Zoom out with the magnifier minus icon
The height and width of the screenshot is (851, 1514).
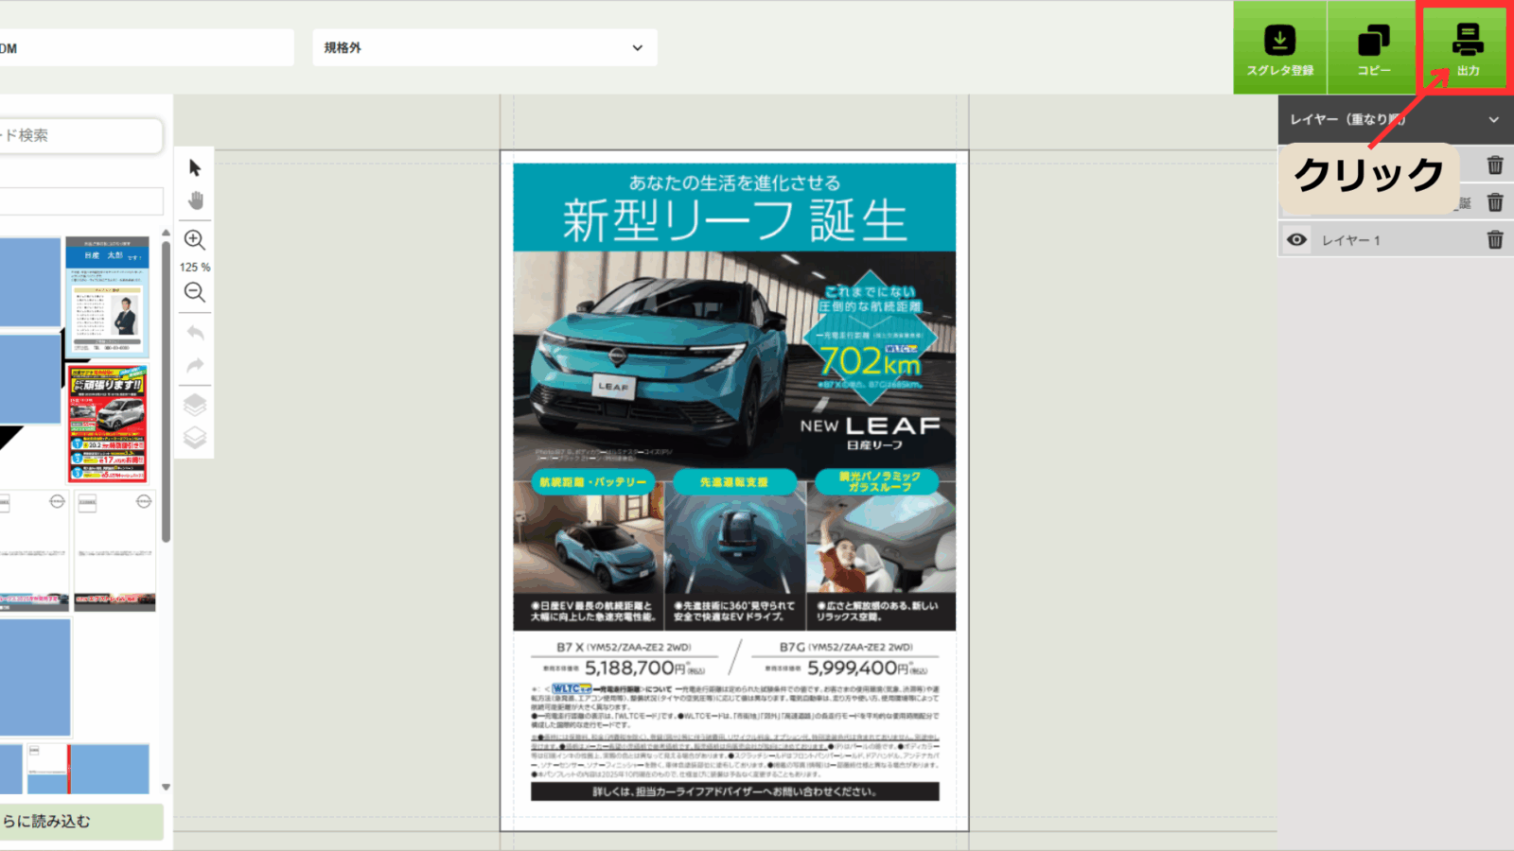click(x=195, y=292)
